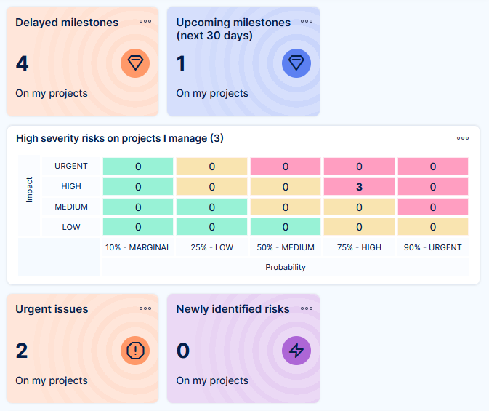
Task: Click the Urgent issues count of 2
Action: (23, 351)
